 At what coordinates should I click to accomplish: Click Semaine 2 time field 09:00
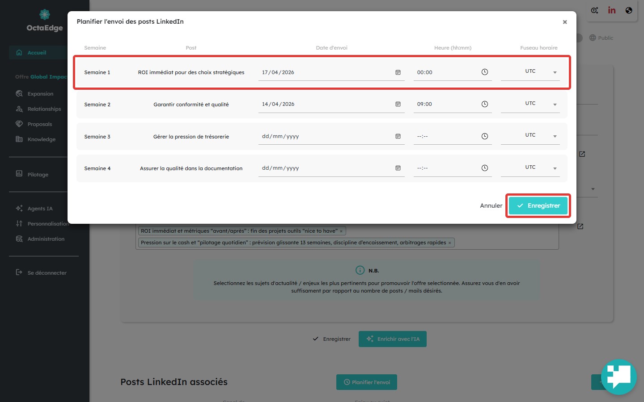[x=453, y=104]
